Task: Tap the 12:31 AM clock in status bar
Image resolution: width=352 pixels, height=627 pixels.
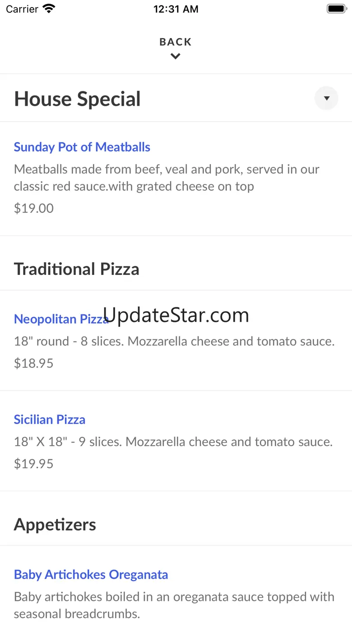Action: (x=176, y=9)
